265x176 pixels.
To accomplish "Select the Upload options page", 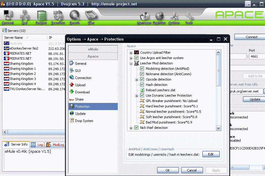I will pyautogui.click(x=93, y=85).
